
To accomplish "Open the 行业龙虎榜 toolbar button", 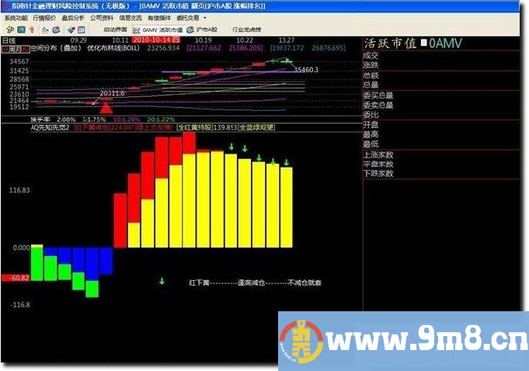I will [246, 29].
